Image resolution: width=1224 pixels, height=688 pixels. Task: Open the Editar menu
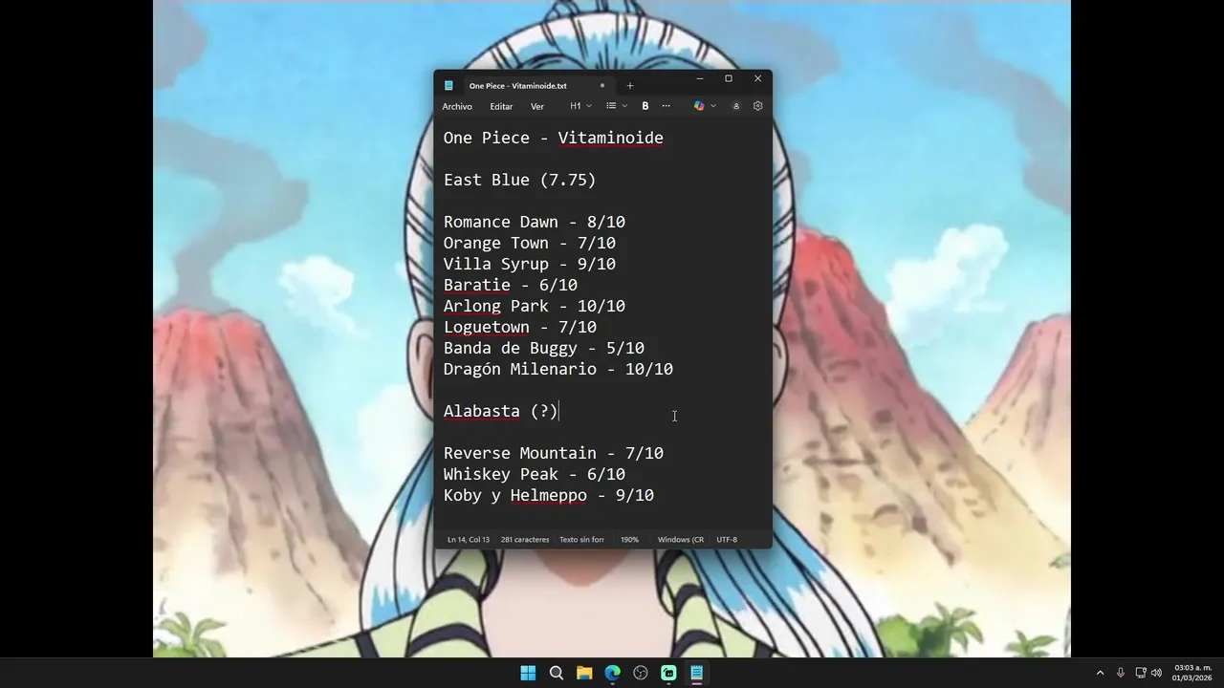coord(501,106)
